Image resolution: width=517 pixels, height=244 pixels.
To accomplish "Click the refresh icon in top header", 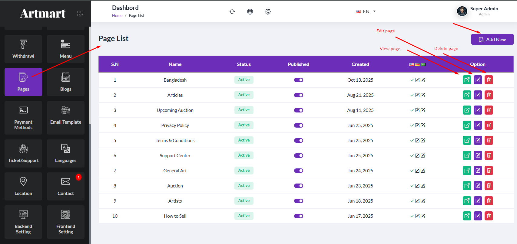I will 232,11.
